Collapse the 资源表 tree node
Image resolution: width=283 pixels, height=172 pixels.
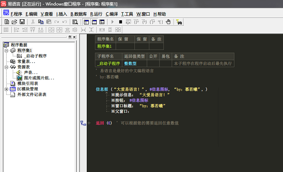(6, 67)
